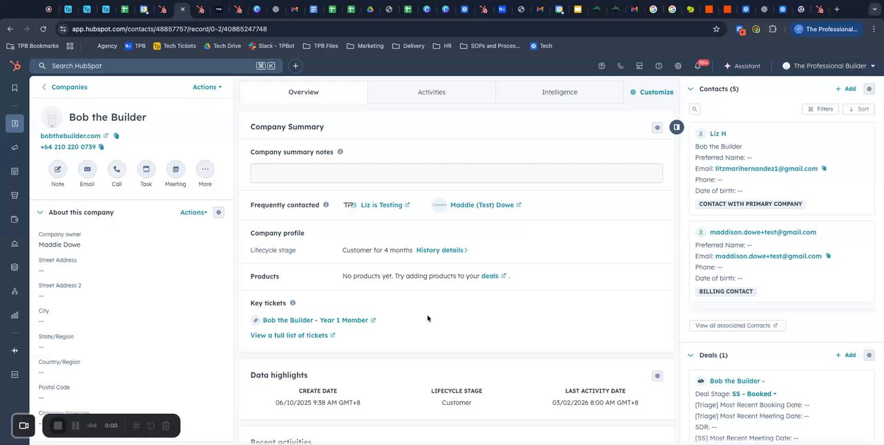The height and width of the screenshot is (445, 884).
Task: Open the notifications bell icon
Action: pyautogui.click(x=698, y=66)
